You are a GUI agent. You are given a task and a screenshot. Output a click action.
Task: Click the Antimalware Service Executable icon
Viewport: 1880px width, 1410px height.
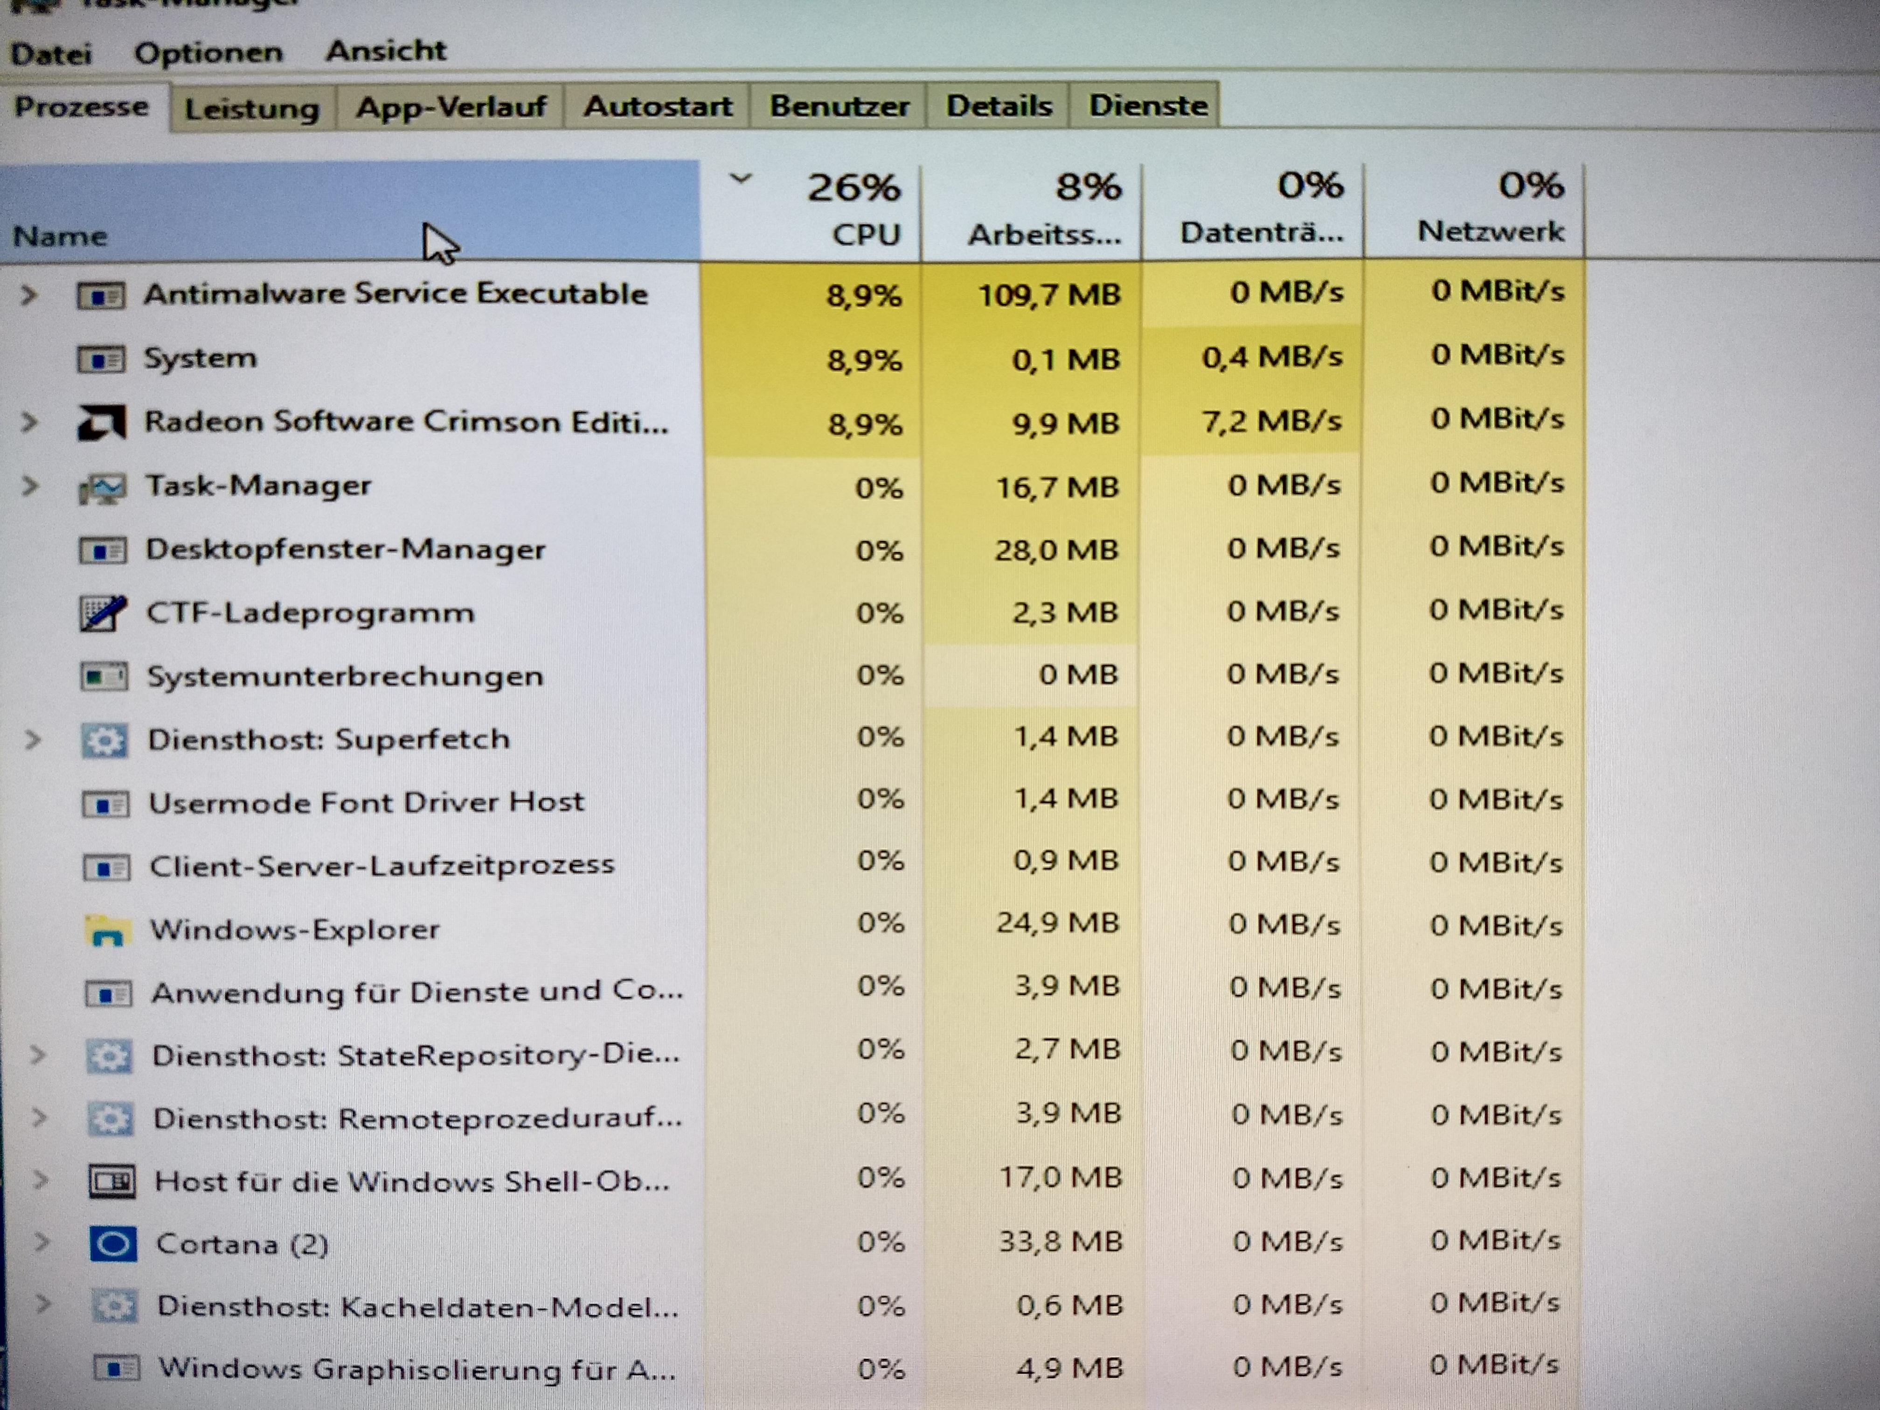[100, 296]
